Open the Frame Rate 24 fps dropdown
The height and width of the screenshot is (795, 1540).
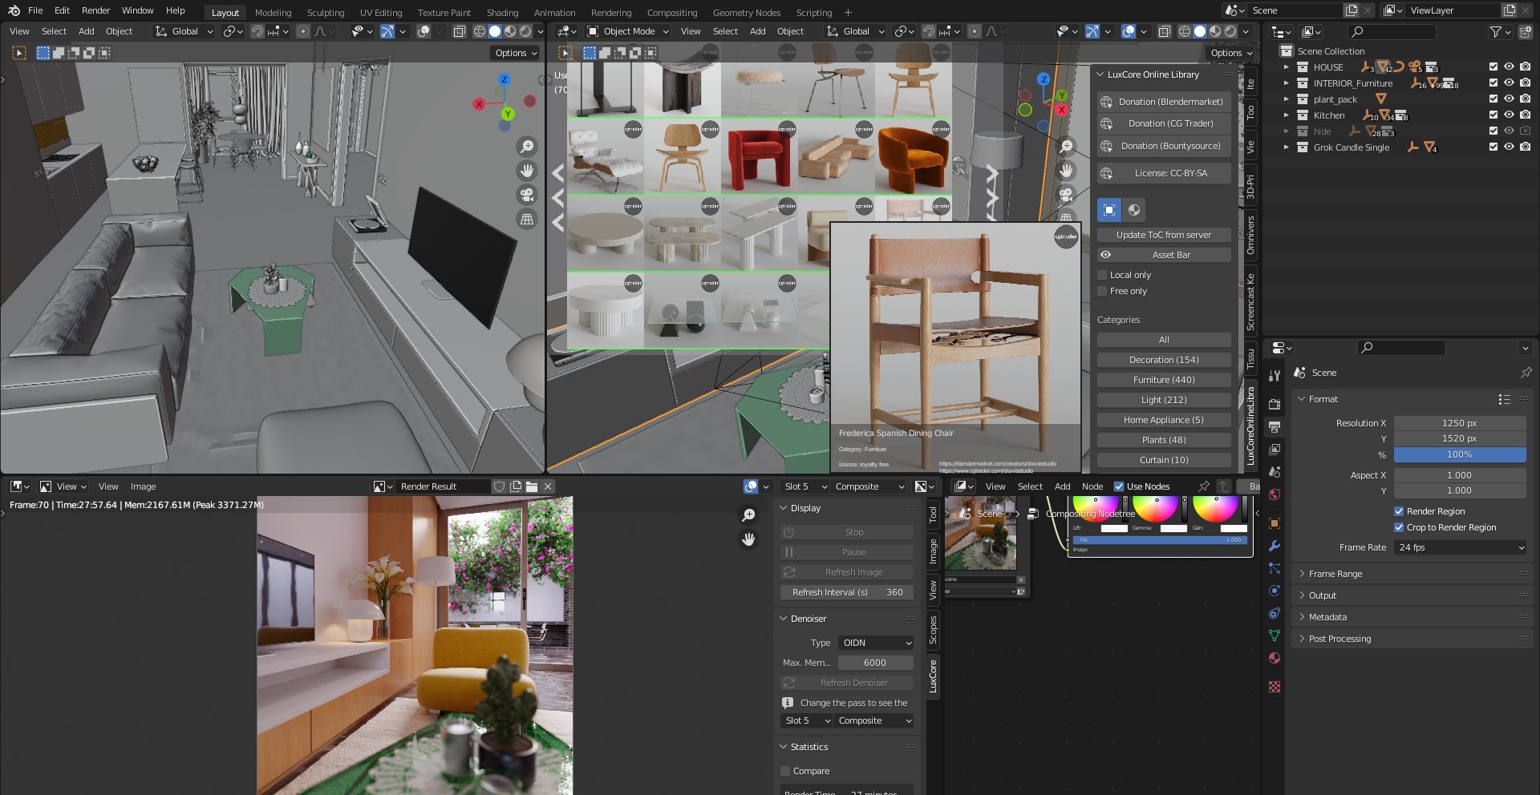(x=1460, y=547)
